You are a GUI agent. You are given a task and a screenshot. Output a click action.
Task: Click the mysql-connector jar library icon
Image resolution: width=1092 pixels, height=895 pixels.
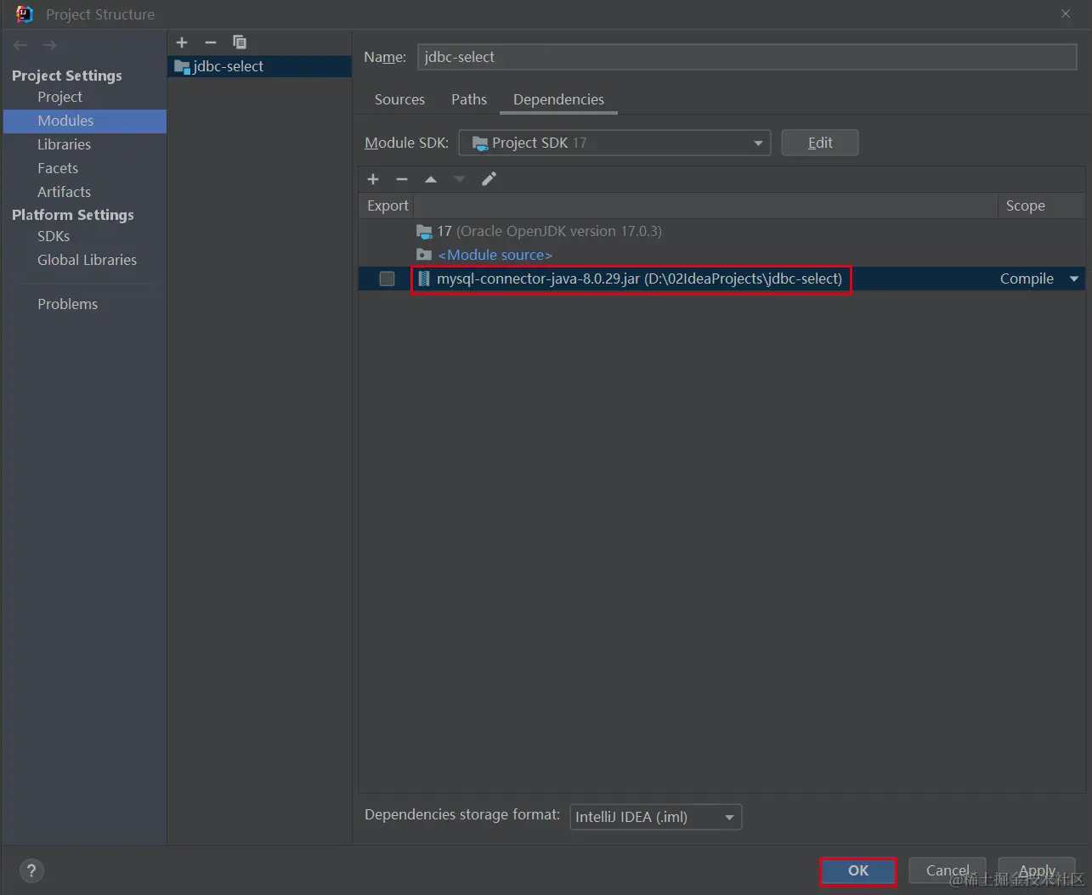[424, 279]
